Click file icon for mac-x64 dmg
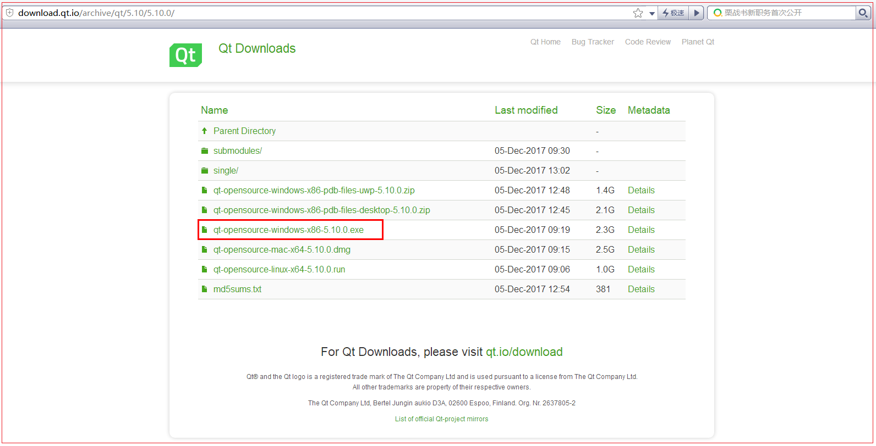The width and height of the screenshot is (876, 446). click(x=204, y=249)
